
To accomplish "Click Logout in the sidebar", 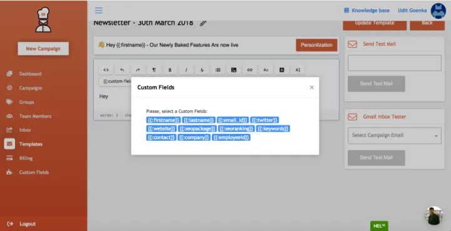I will [x=28, y=224].
